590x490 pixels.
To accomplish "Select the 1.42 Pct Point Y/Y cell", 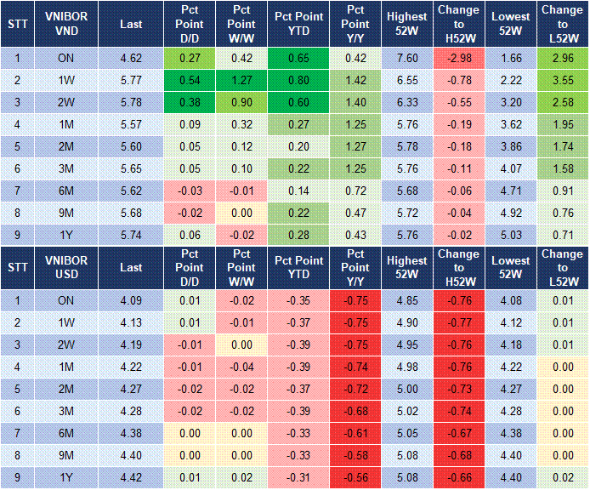I will point(356,81).
